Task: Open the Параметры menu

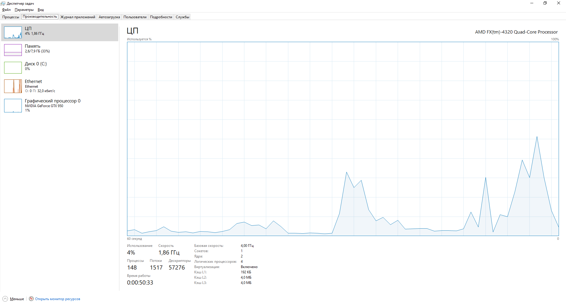Action: (x=24, y=10)
